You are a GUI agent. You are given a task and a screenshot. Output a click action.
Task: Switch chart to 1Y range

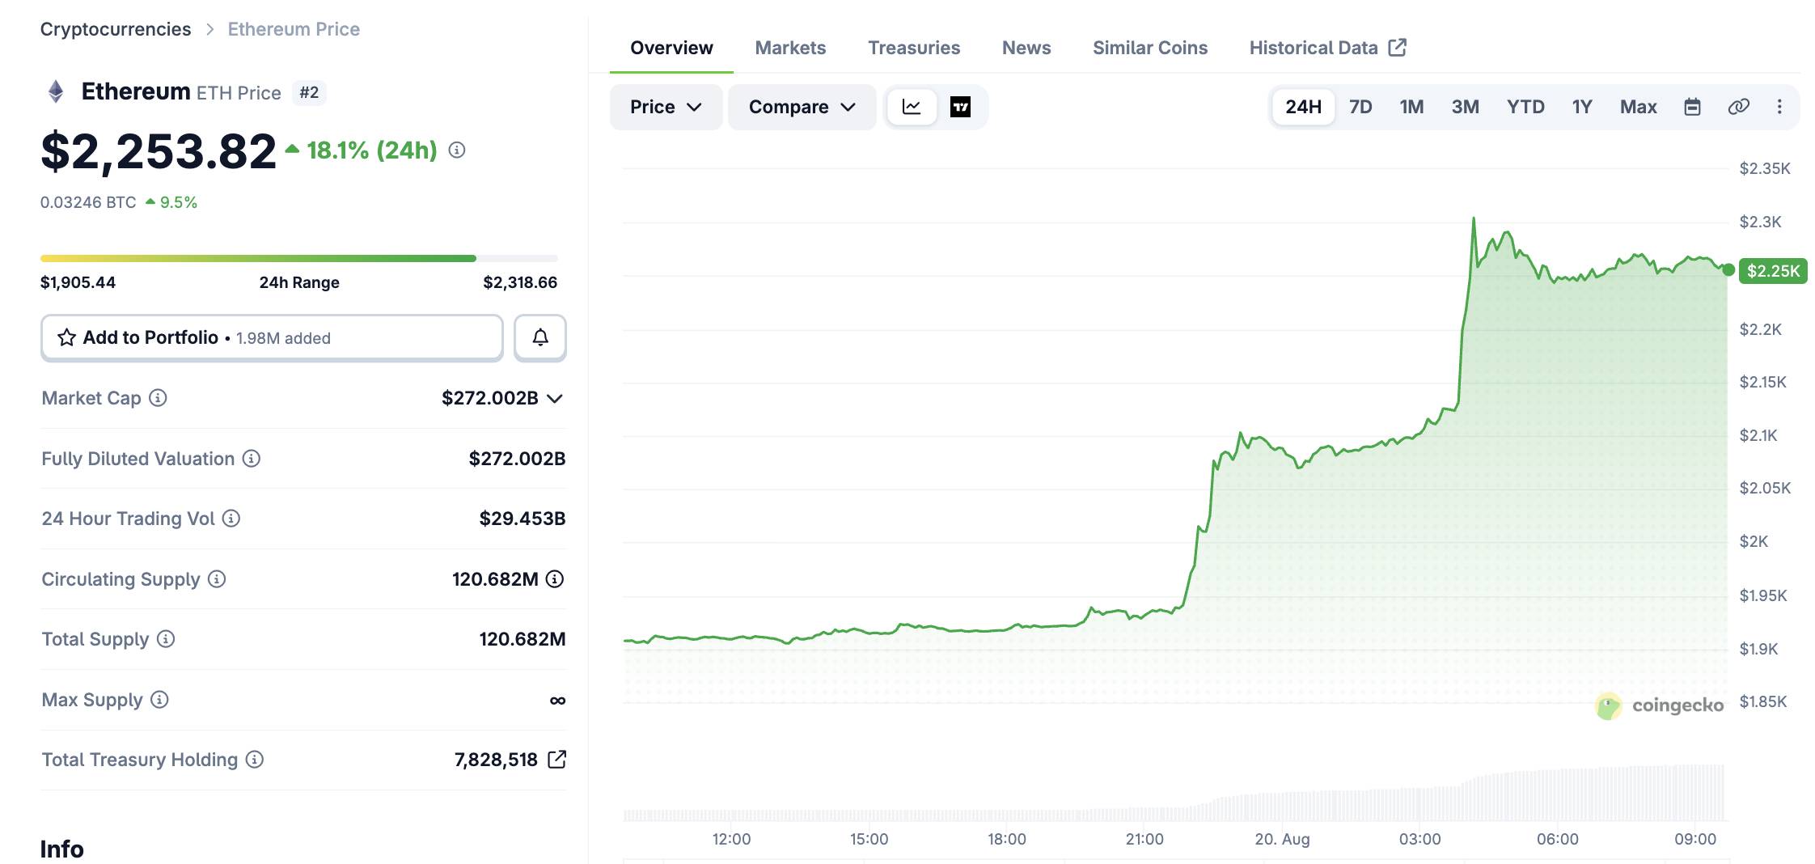tap(1582, 107)
